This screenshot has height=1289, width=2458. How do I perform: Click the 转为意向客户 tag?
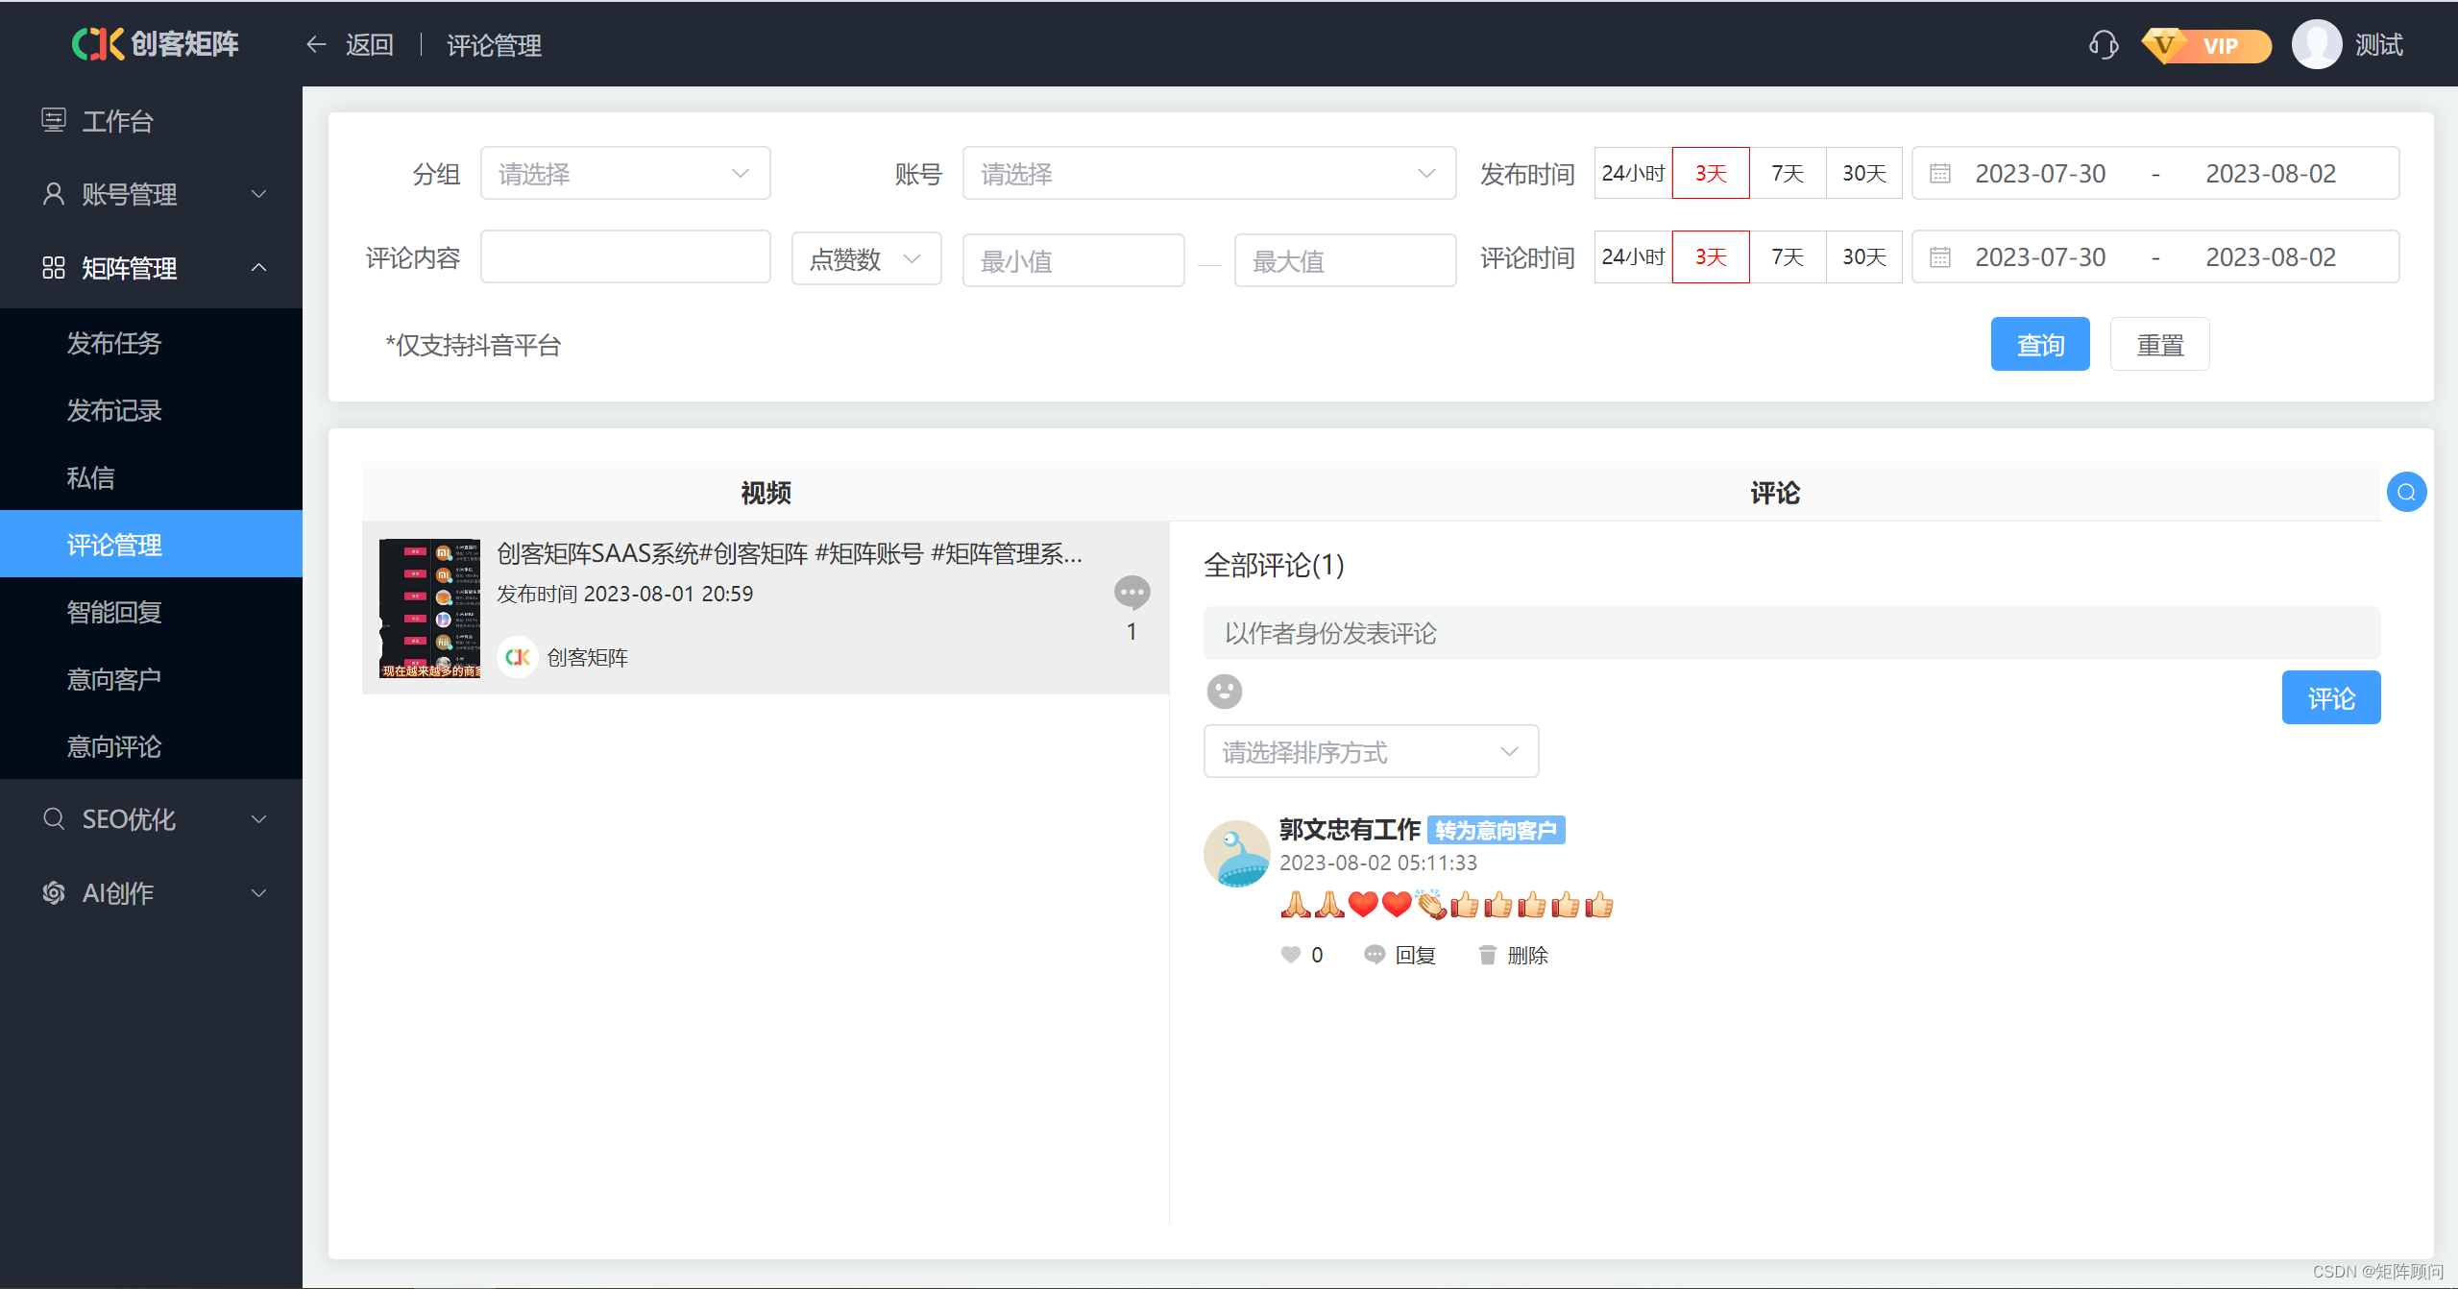click(1496, 830)
